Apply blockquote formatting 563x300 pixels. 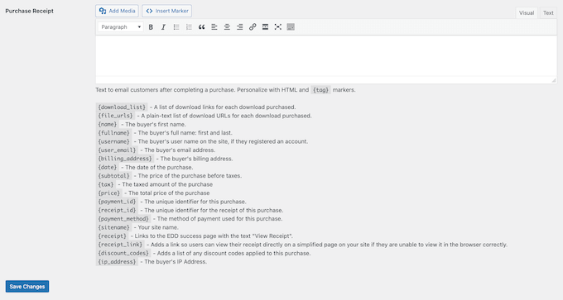tap(201, 27)
